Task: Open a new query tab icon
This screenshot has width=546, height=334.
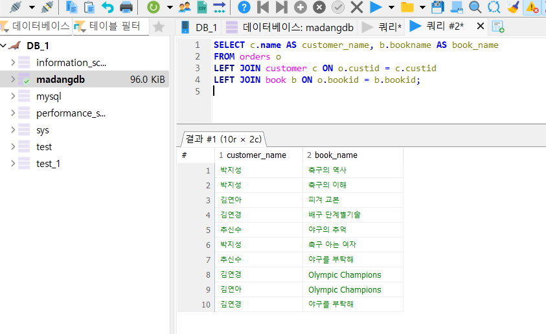Action: (498, 27)
